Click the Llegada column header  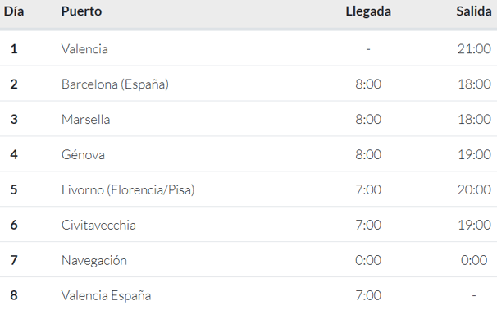(x=368, y=11)
